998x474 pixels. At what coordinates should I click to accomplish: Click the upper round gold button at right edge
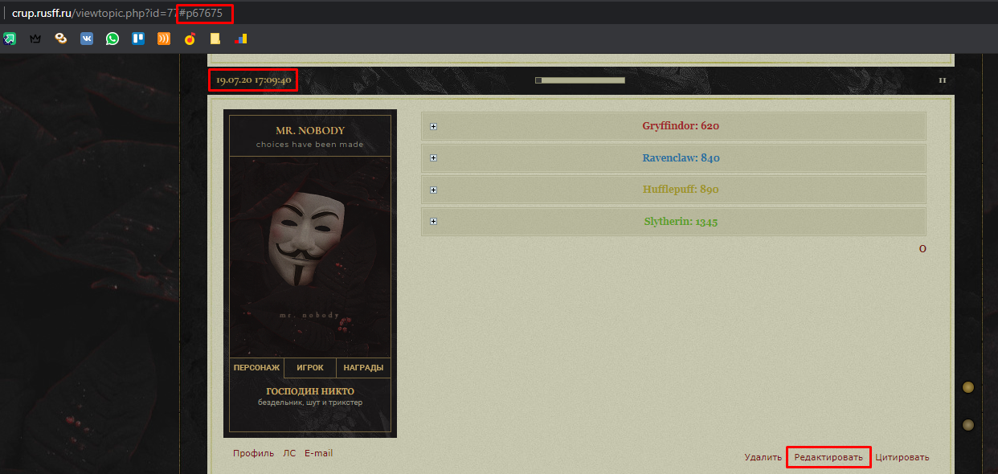tap(968, 387)
